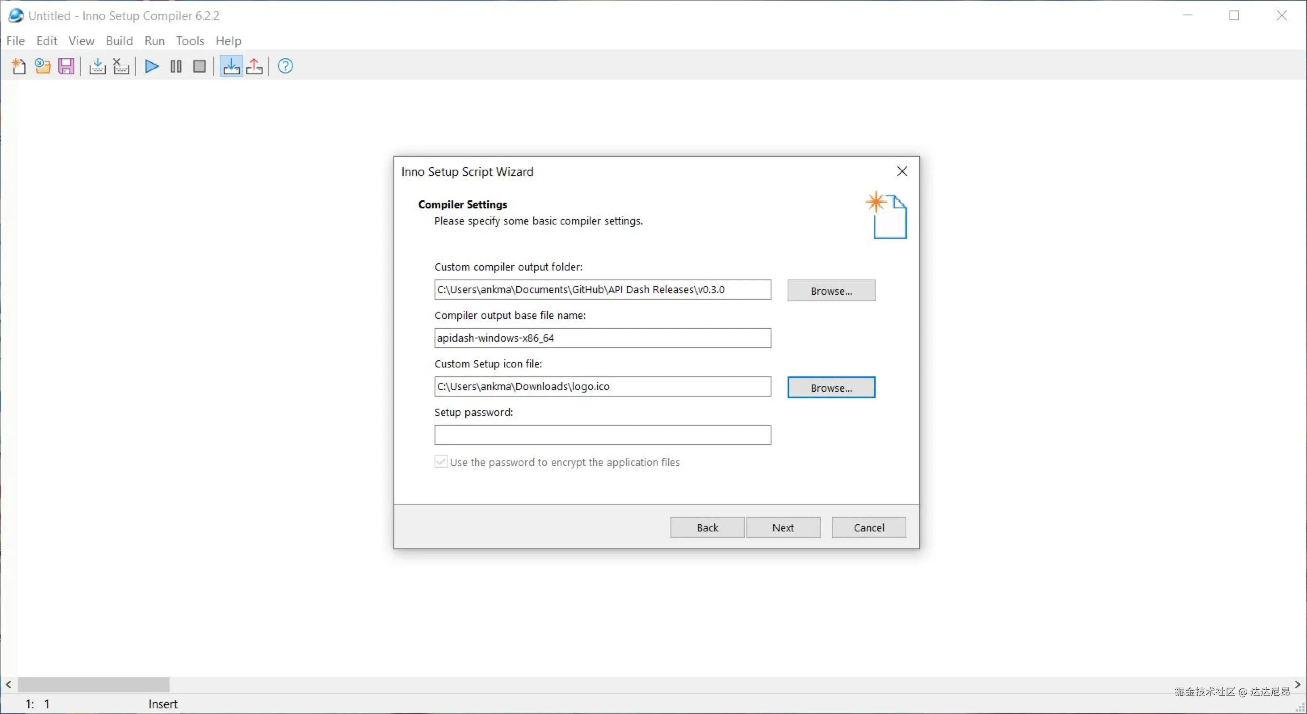Open the Tools menu

190,41
